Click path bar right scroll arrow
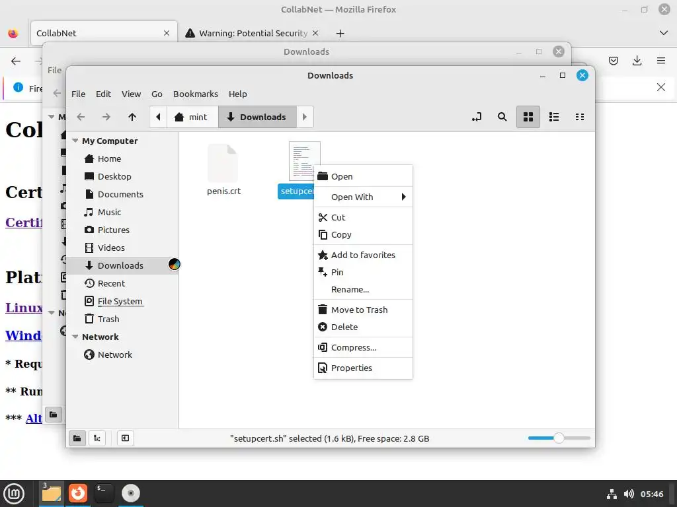The height and width of the screenshot is (507, 677). coord(305,117)
